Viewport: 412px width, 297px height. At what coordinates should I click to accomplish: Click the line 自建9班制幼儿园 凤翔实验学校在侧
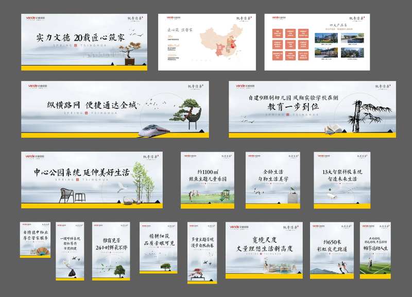pos(293,97)
